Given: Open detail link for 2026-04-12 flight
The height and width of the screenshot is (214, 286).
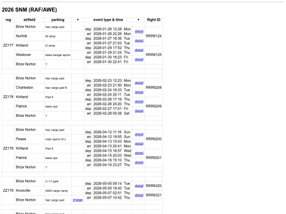Looking at the screenshot, I should pos(139,134).
